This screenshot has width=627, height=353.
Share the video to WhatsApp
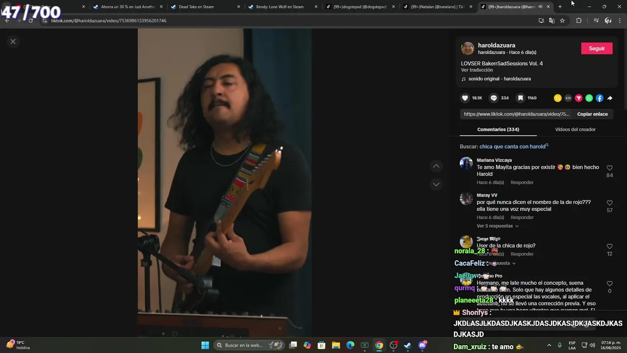click(x=589, y=98)
